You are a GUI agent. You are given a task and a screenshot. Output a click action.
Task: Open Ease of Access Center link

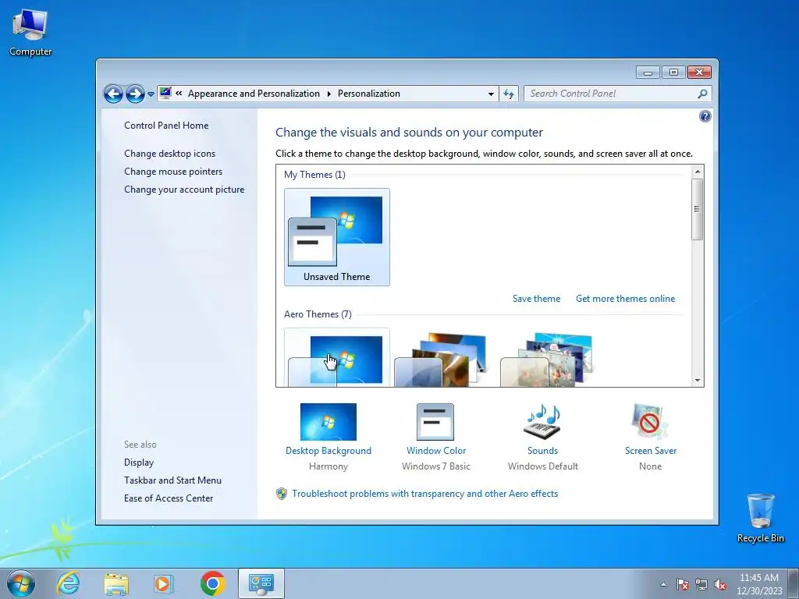pos(169,498)
